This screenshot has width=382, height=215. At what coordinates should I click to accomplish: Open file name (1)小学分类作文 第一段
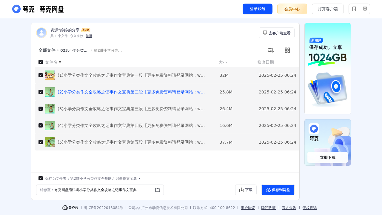(131, 75)
